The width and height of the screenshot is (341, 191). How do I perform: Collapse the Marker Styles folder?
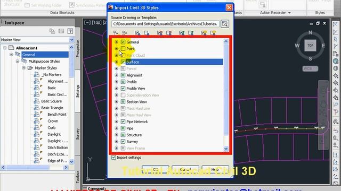click(x=23, y=68)
